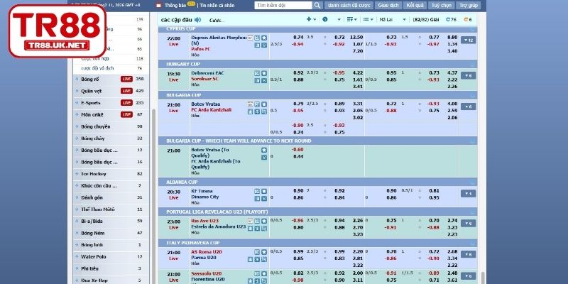
Task: Open live TV icon for Digenis Akritas Morphou
Action: (x=251, y=38)
